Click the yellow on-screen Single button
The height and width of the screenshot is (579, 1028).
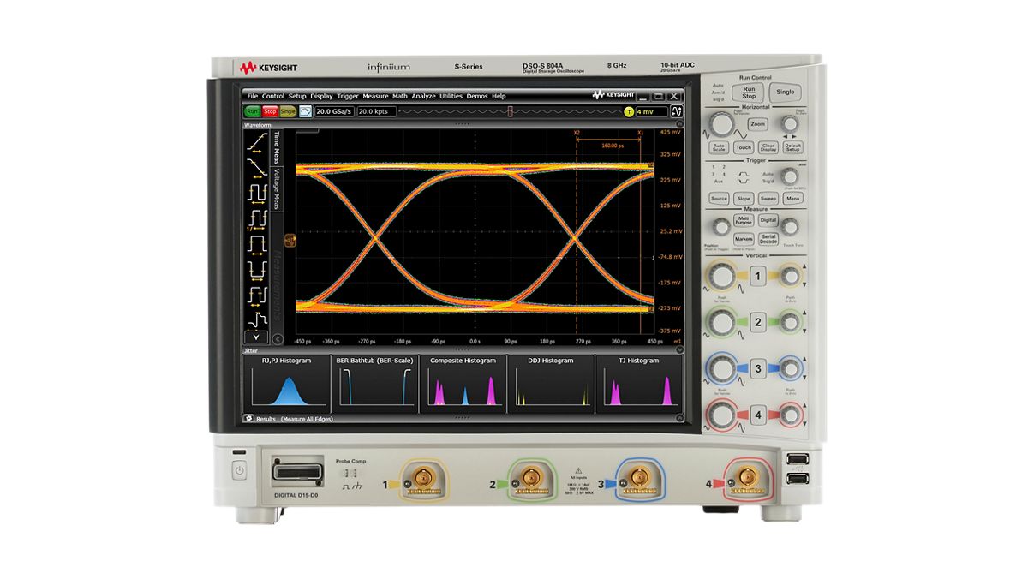(x=288, y=111)
